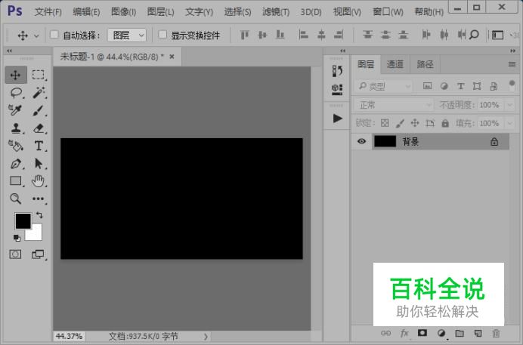Switch to the 通道 tab
Screen dimensions: 523x345
[x=395, y=64]
